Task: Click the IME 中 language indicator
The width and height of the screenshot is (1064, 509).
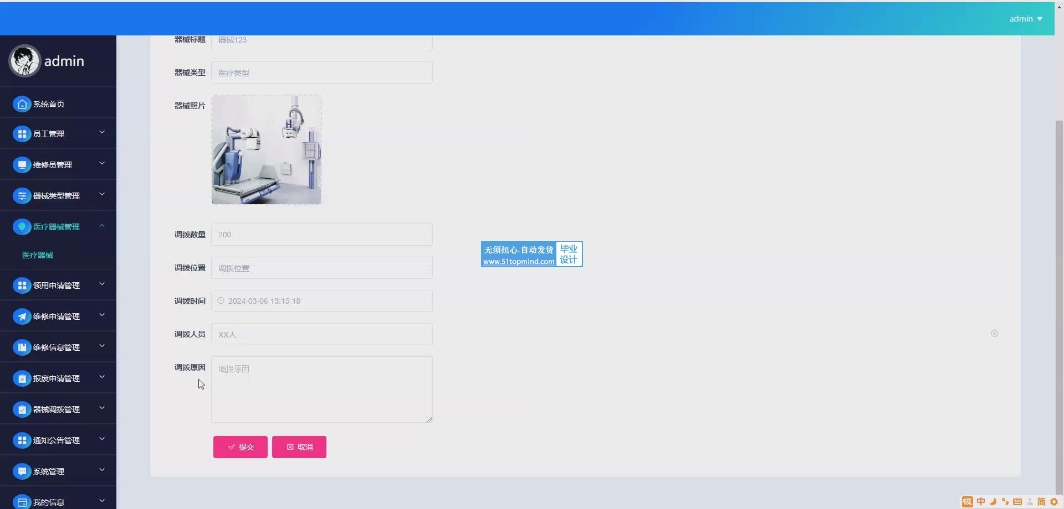Action: (981, 501)
